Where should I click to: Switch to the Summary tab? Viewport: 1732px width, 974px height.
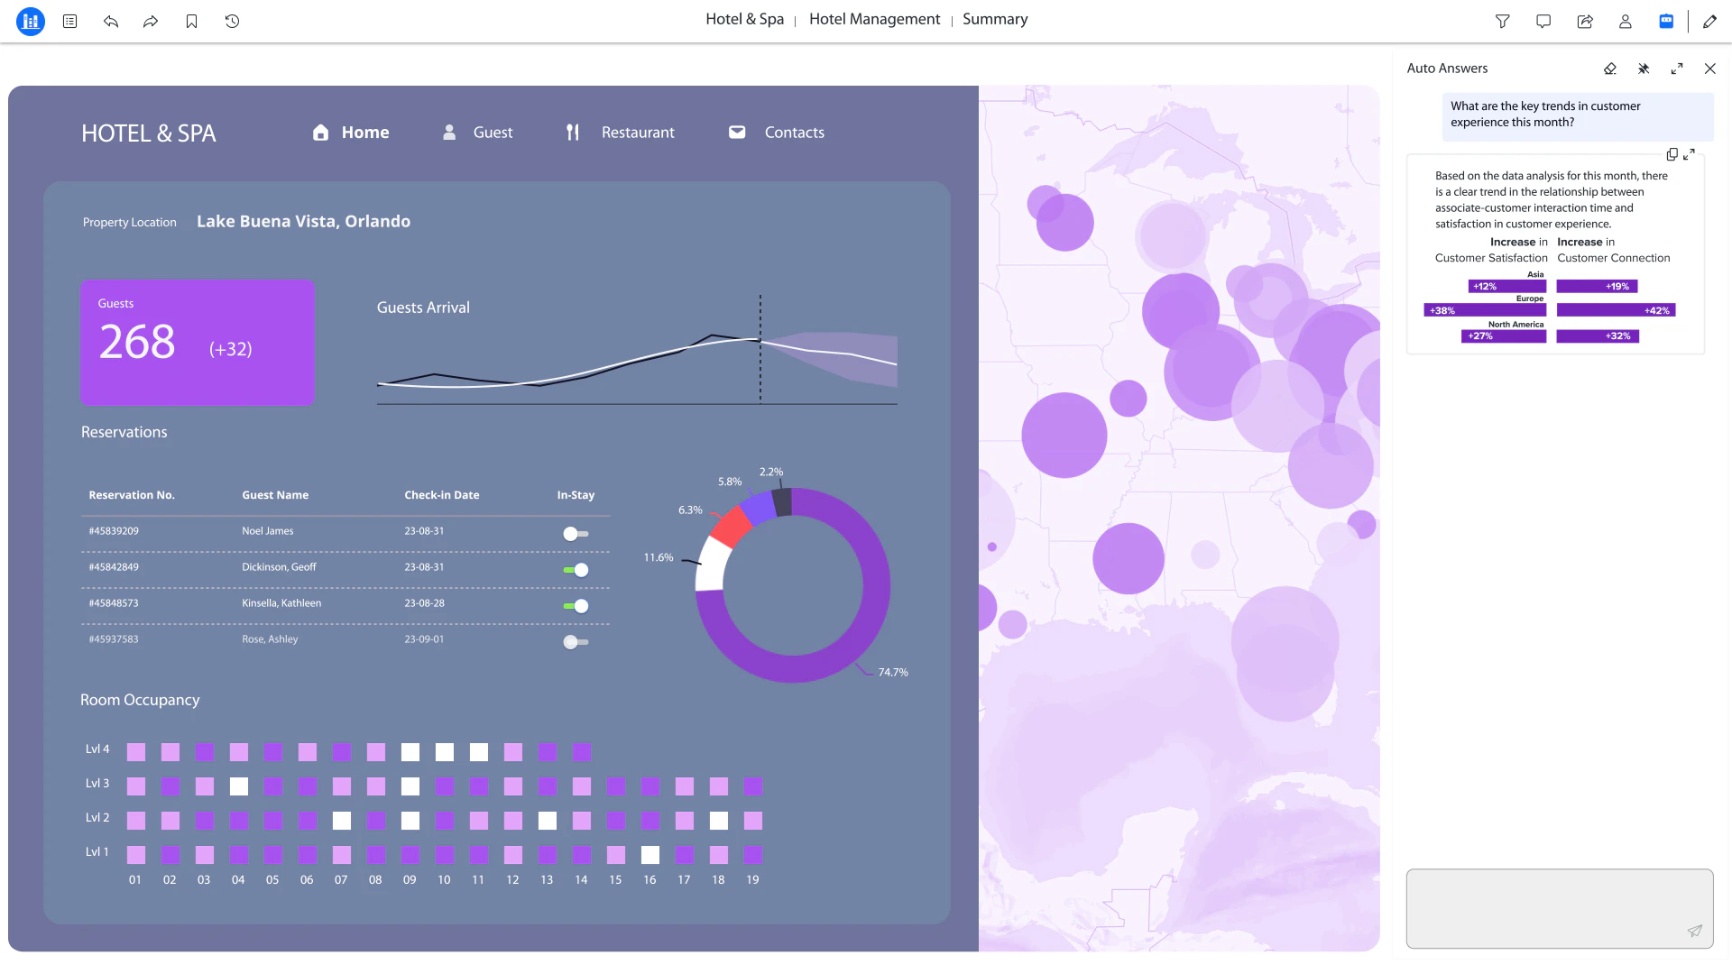click(x=995, y=19)
